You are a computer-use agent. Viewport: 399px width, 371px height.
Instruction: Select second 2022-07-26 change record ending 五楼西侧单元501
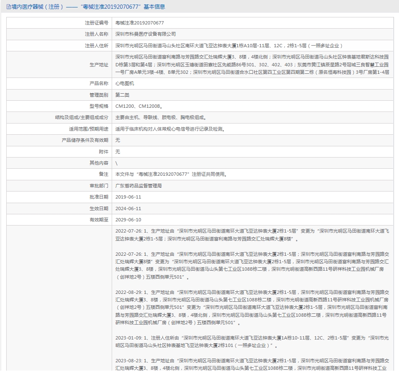[252, 266]
